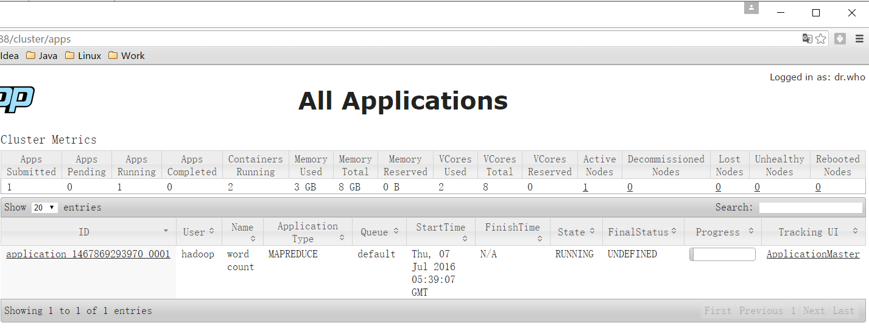Click the job progress bar
The image size is (869, 331).
tap(722, 254)
